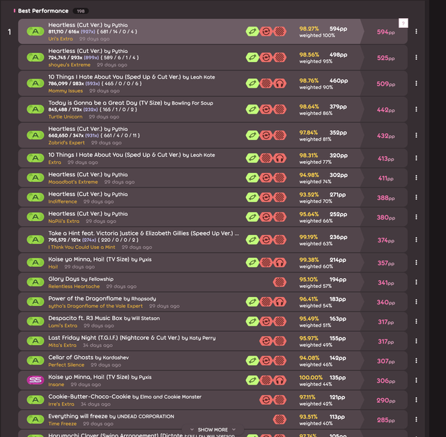The width and height of the screenshot is (446, 437).
Task: Click the Nightcore icon in the 10 Things Extra row
Action: point(279,158)
